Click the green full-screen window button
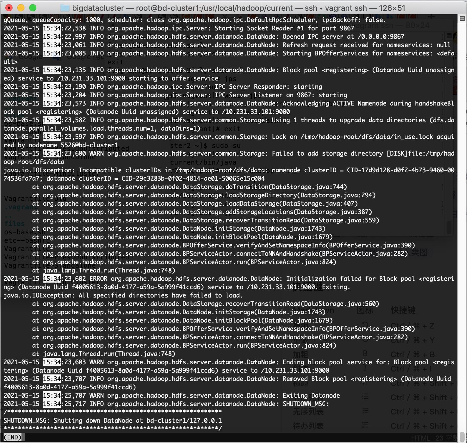 coord(33,8)
